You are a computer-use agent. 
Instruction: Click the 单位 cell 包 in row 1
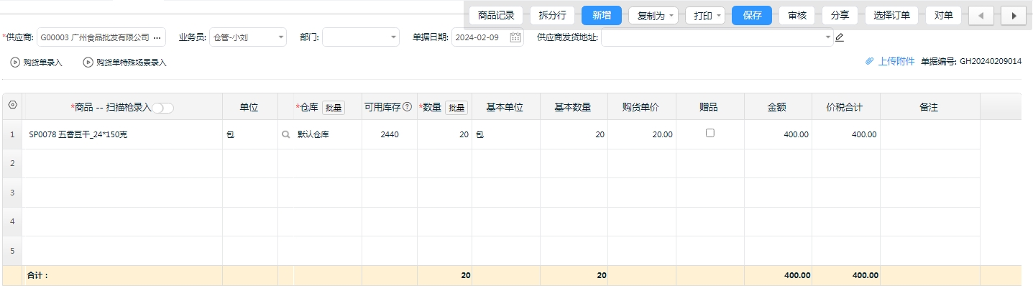coord(250,134)
